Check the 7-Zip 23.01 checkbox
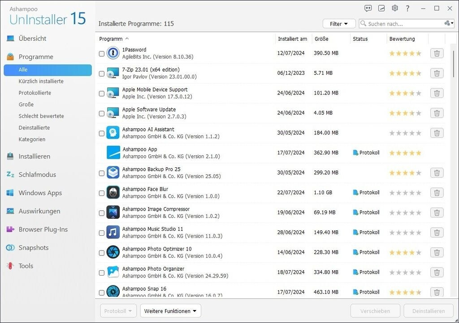 tap(102, 73)
